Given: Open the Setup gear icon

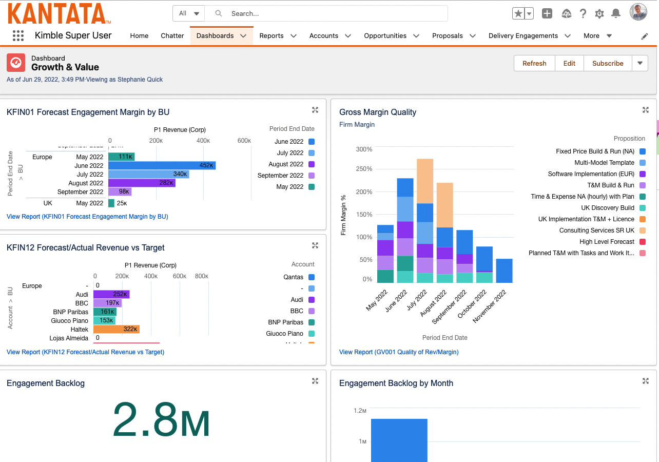Looking at the screenshot, I should click(x=599, y=14).
